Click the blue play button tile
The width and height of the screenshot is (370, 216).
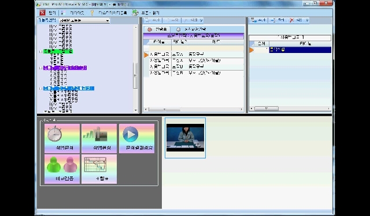pos(136,138)
